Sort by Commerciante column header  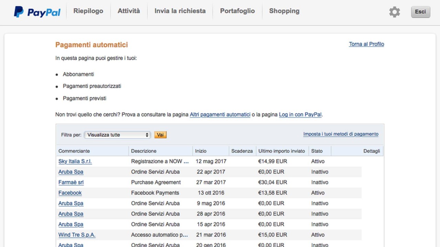click(74, 151)
